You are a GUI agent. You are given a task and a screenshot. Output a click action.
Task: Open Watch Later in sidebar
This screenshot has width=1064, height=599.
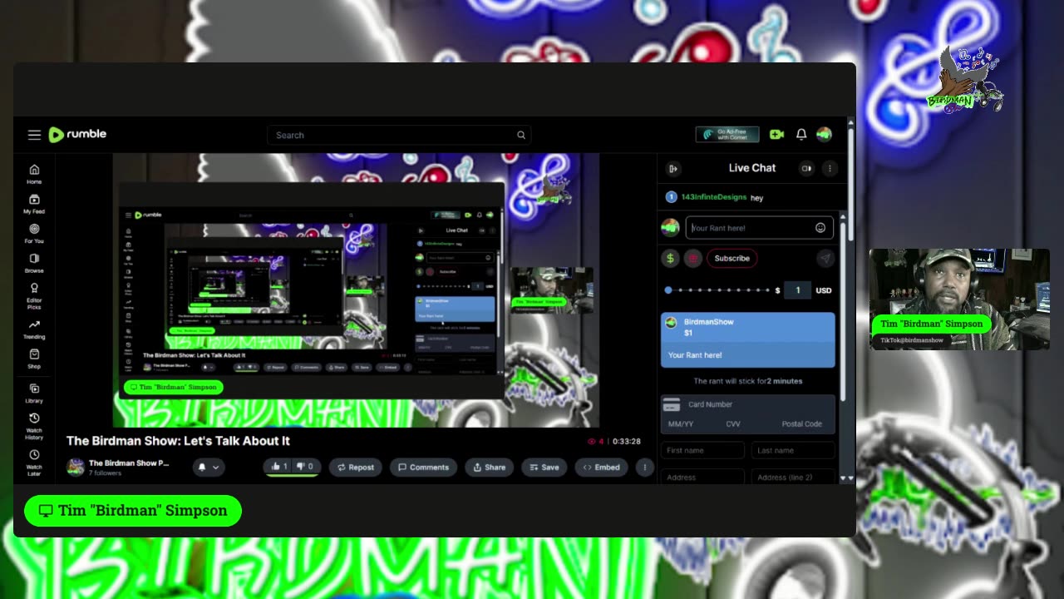(34, 462)
